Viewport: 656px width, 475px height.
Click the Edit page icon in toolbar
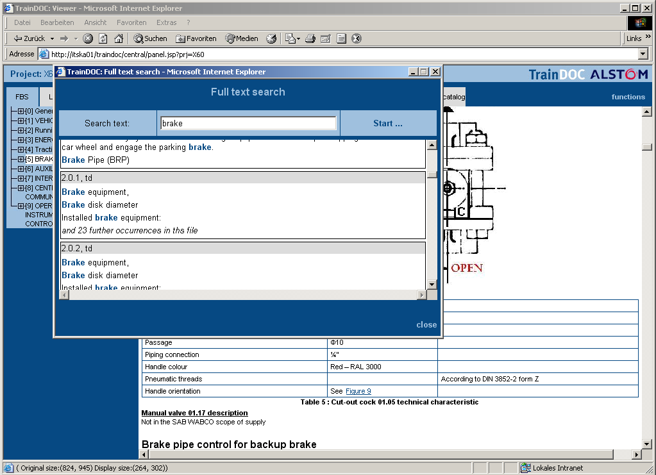coord(326,38)
